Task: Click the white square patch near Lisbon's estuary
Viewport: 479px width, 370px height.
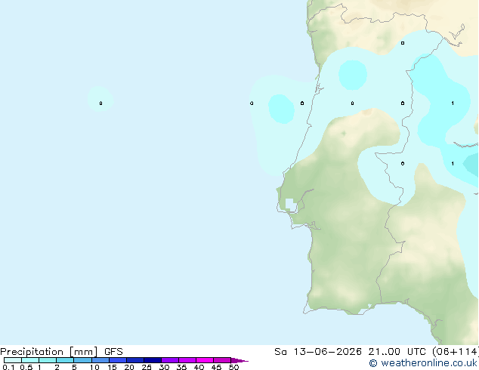Action: tap(291, 204)
